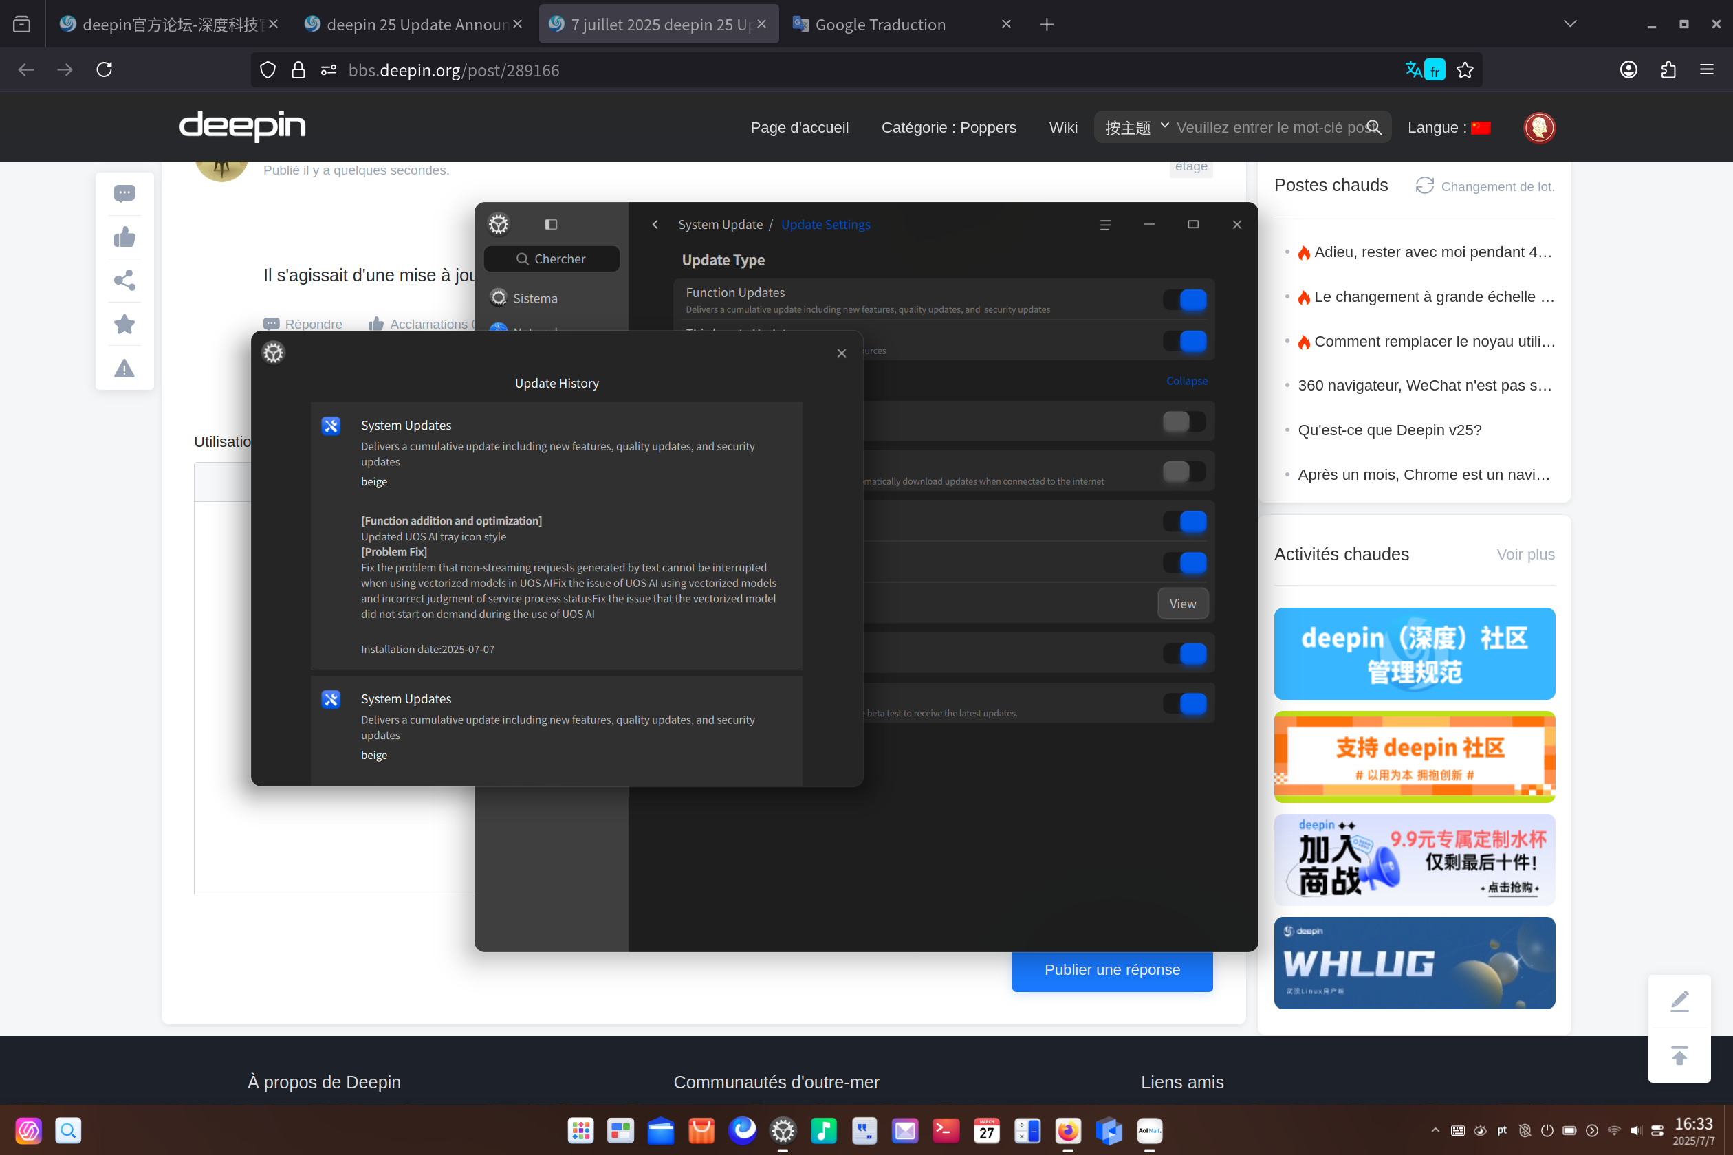Image resolution: width=1733 pixels, height=1155 pixels.
Task: Click the edit pencil floating button
Action: coord(1679,1001)
